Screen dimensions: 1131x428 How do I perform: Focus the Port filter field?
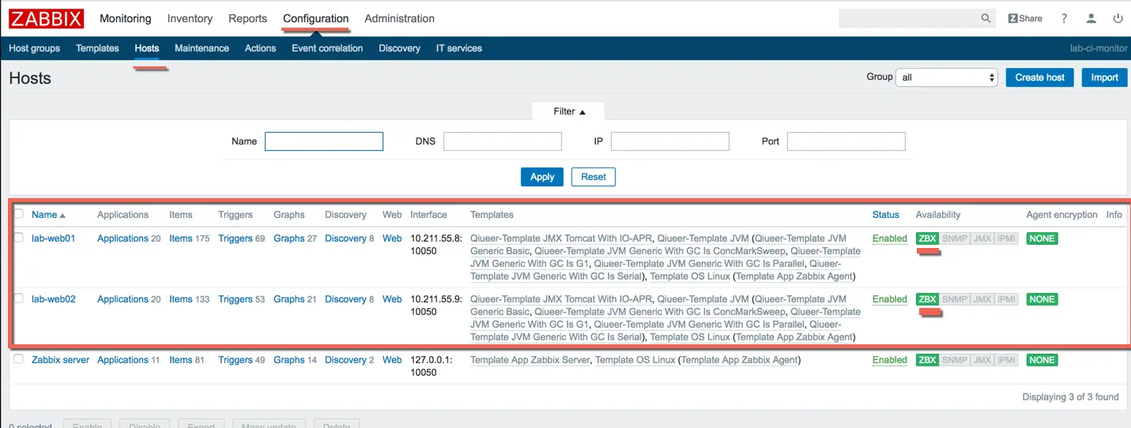click(x=846, y=141)
